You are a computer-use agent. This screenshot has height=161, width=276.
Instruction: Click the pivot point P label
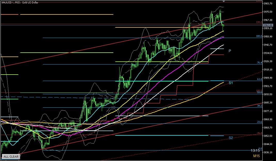point(230,51)
